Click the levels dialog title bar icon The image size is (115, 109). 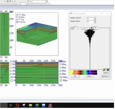pyautogui.click(x=71, y=13)
